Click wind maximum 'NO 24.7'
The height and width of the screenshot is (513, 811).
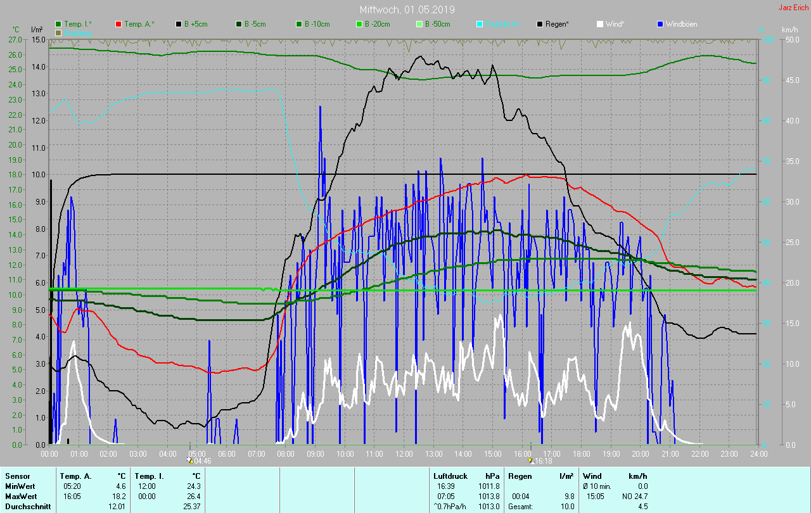click(634, 497)
